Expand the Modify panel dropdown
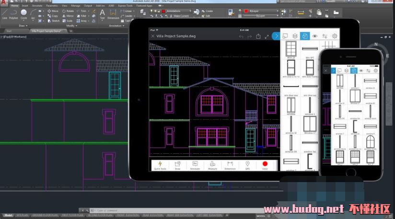395x219 pixels. point(72,26)
